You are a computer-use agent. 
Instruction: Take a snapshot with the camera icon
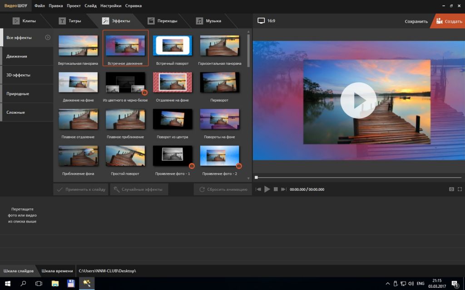click(x=451, y=189)
